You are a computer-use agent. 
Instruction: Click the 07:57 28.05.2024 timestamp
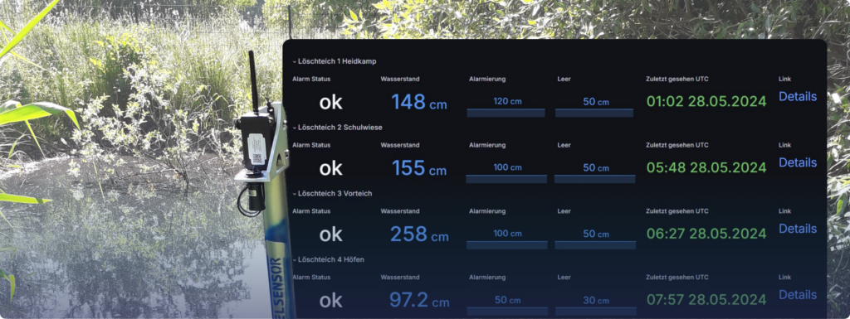pyautogui.click(x=706, y=300)
